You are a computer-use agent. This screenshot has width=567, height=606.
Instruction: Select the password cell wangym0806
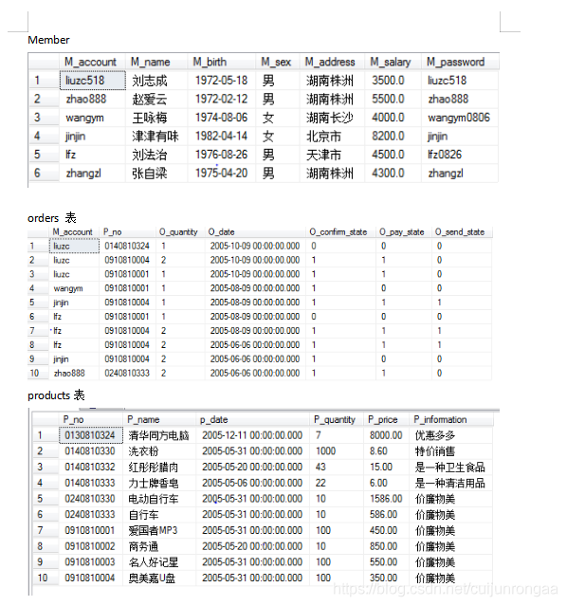point(459,118)
